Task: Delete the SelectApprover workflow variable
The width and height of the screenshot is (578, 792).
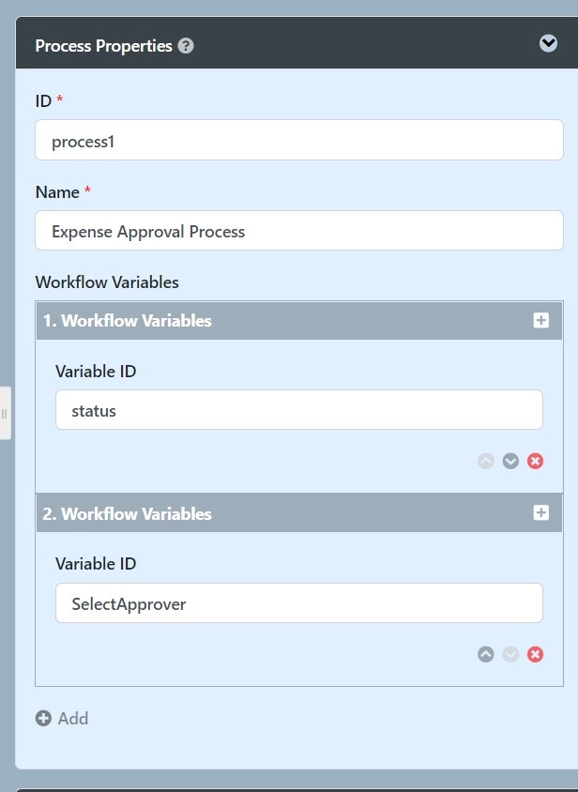Action: click(x=535, y=654)
